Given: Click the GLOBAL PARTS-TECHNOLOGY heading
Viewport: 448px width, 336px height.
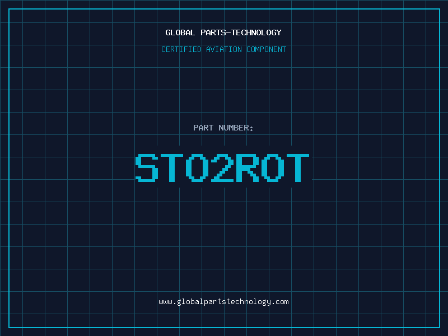Looking at the screenshot, I should (x=223, y=32).
